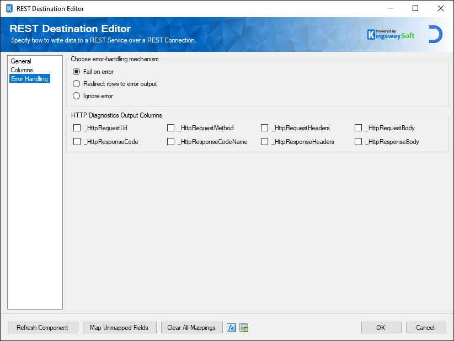The image size is (454, 341).
Task: Check the _HttpRequestBody checkbox
Action: coord(357,127)
